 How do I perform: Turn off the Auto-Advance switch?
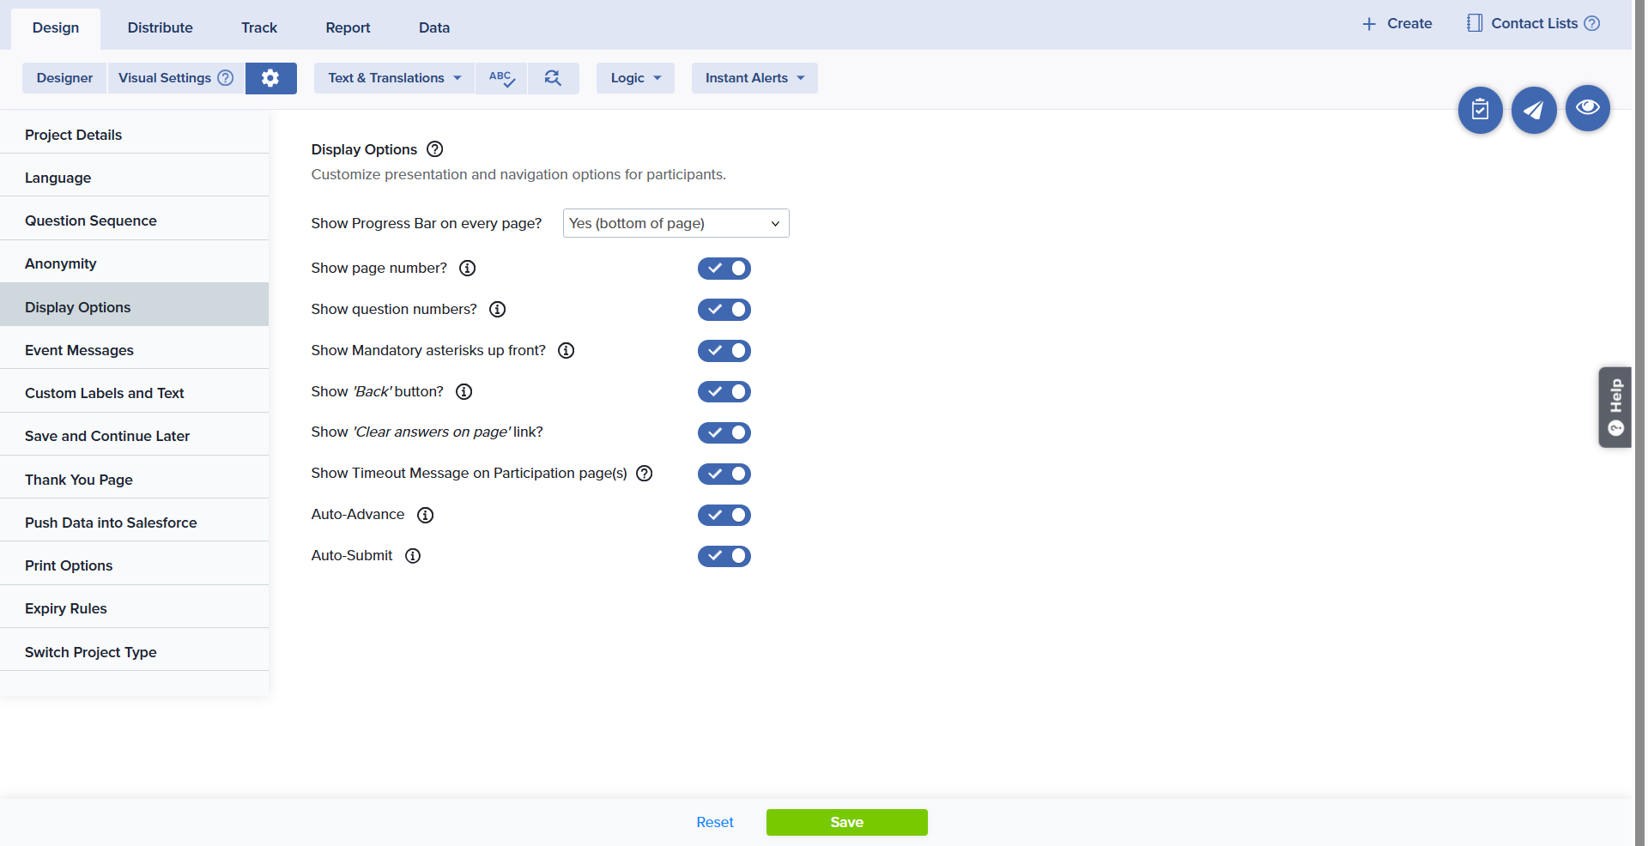[x=724, y=516]
